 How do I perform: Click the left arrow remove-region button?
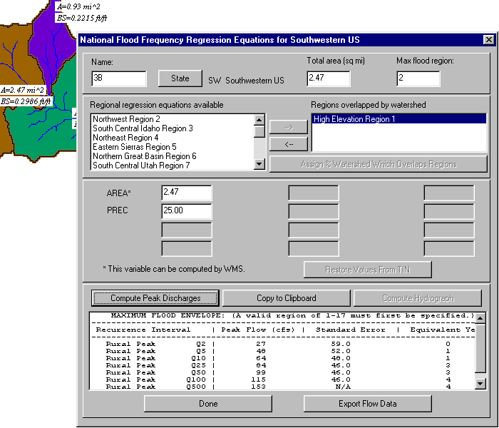coord(288,143)
